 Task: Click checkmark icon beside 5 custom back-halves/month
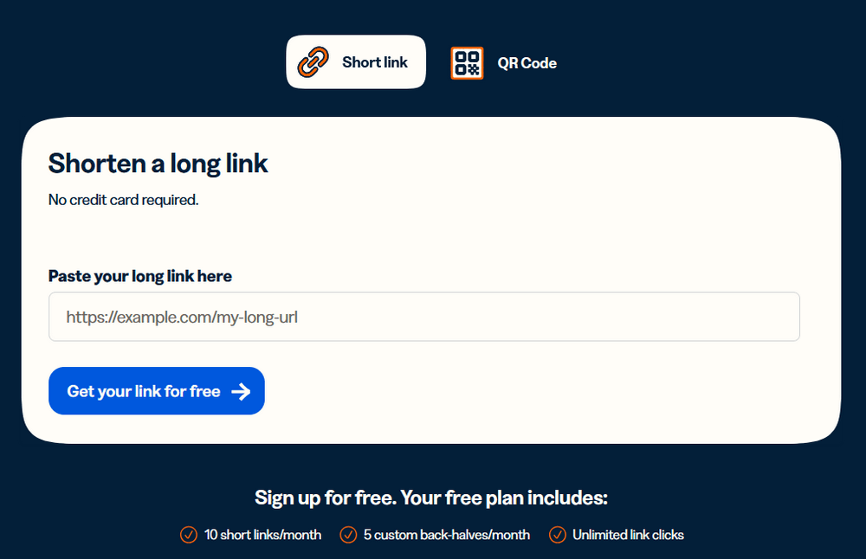(348, 535)
